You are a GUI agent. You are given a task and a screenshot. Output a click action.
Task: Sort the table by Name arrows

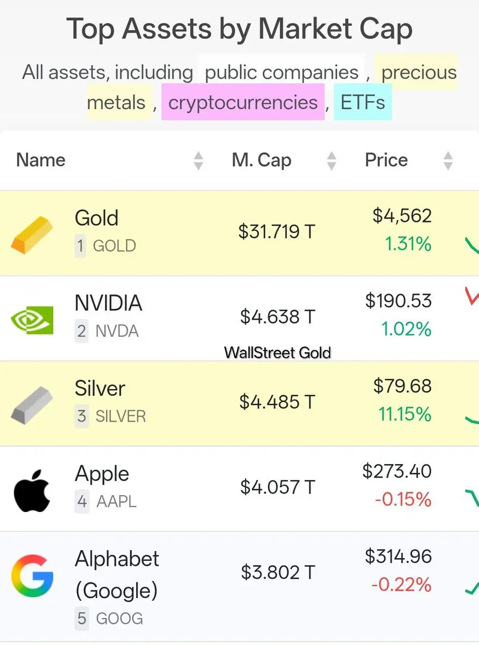click(x=199, y=160)
